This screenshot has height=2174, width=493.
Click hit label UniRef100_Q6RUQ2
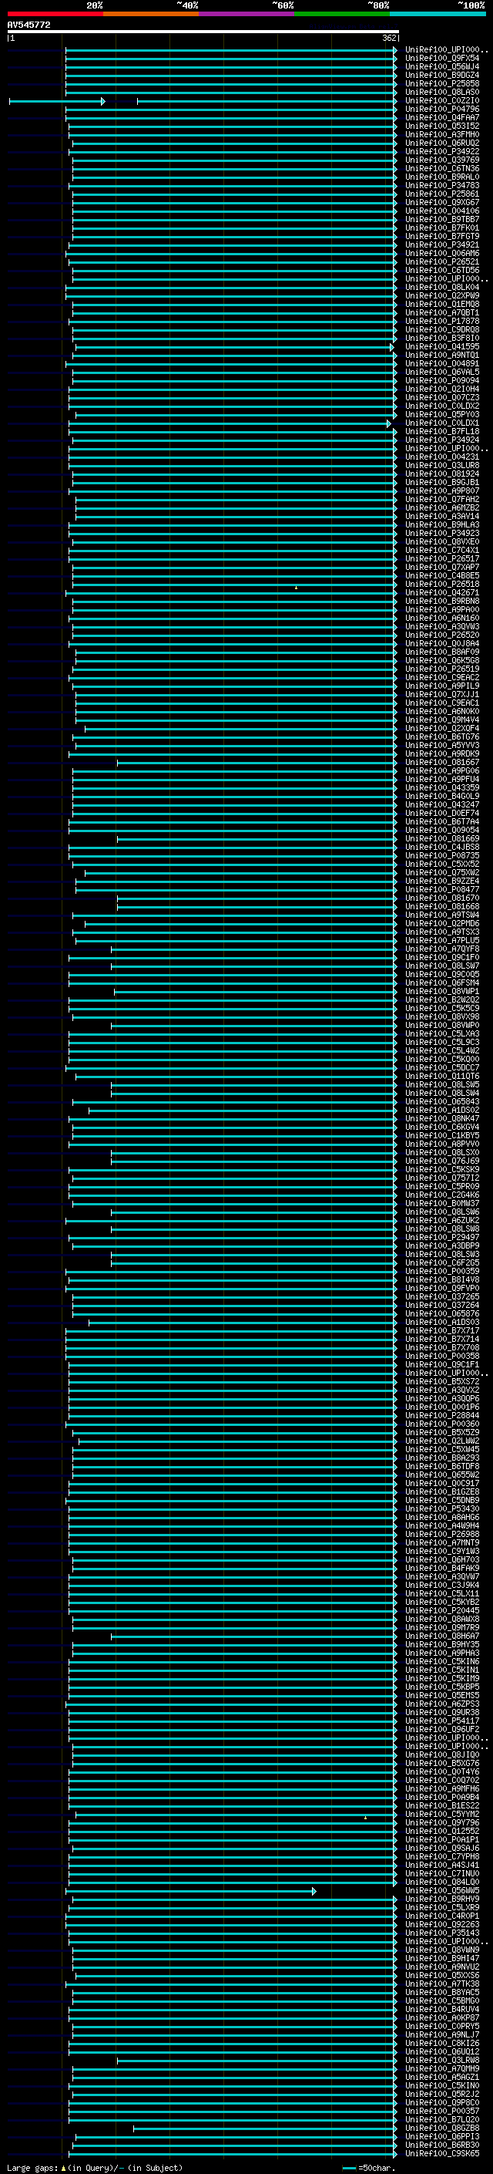(x=442, y=143)
